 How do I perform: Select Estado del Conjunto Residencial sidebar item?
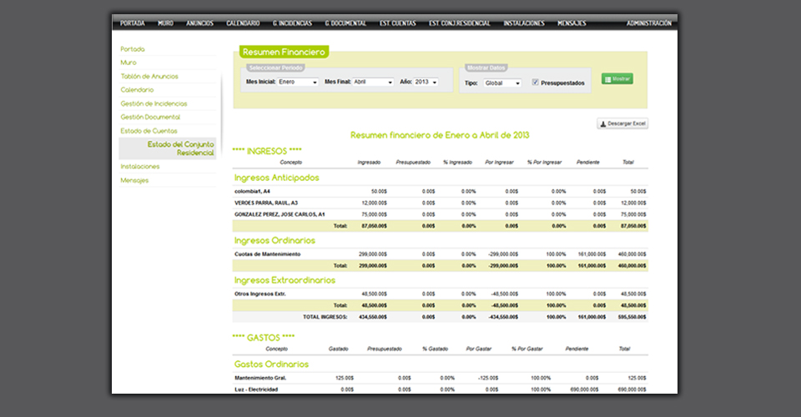(x=168, y=148)
